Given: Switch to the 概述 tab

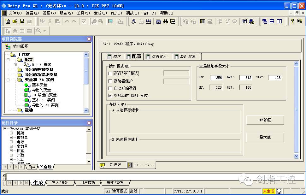Looking at the screenshot, I should click(115, 56).
